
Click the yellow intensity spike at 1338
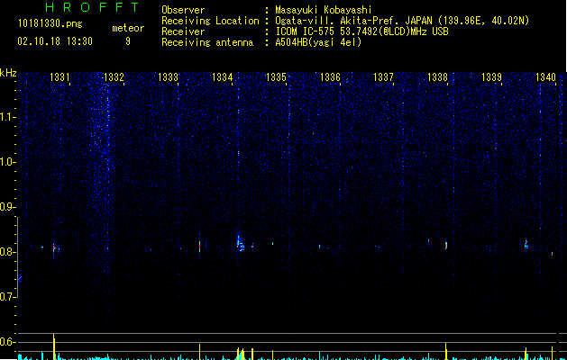click(446, 351)
